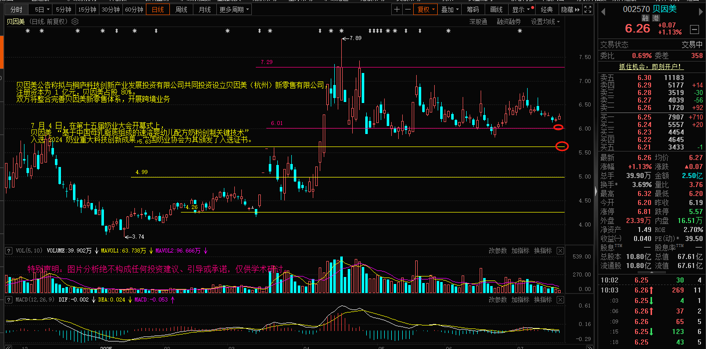Select 买五 price 6.21 row
The height and width of the screenshot is (349, 706).
(652, 147)
